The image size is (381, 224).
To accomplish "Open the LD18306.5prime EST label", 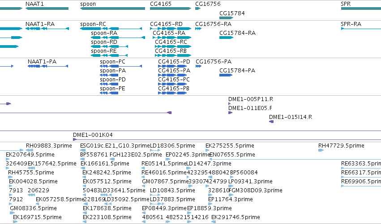I will click(x=172, y=146).
